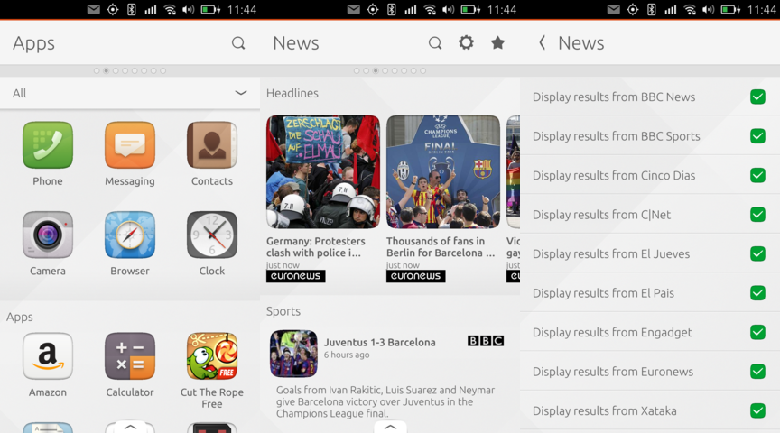Pull up bottom edge chevron in News scope
The height and width of the screenshot is (433, 780).
tap(391, 427)
